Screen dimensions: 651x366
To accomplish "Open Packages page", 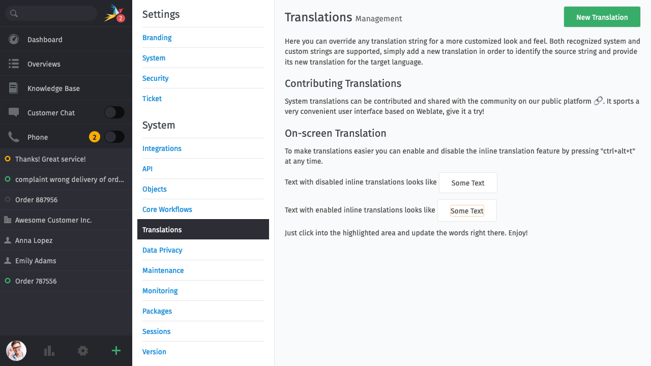I will (157, 311).
